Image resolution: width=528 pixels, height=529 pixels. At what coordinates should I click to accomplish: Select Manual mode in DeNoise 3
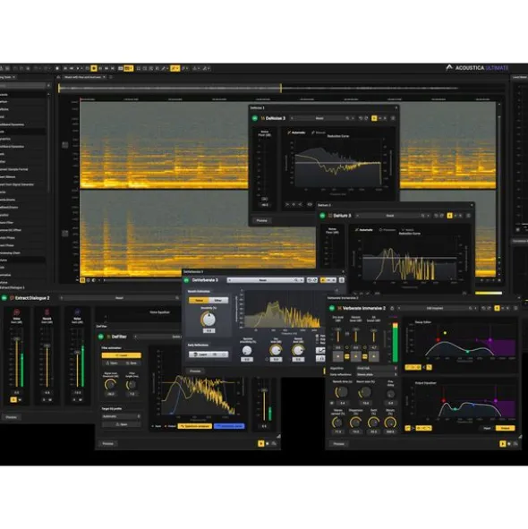(x=319, y=132)
